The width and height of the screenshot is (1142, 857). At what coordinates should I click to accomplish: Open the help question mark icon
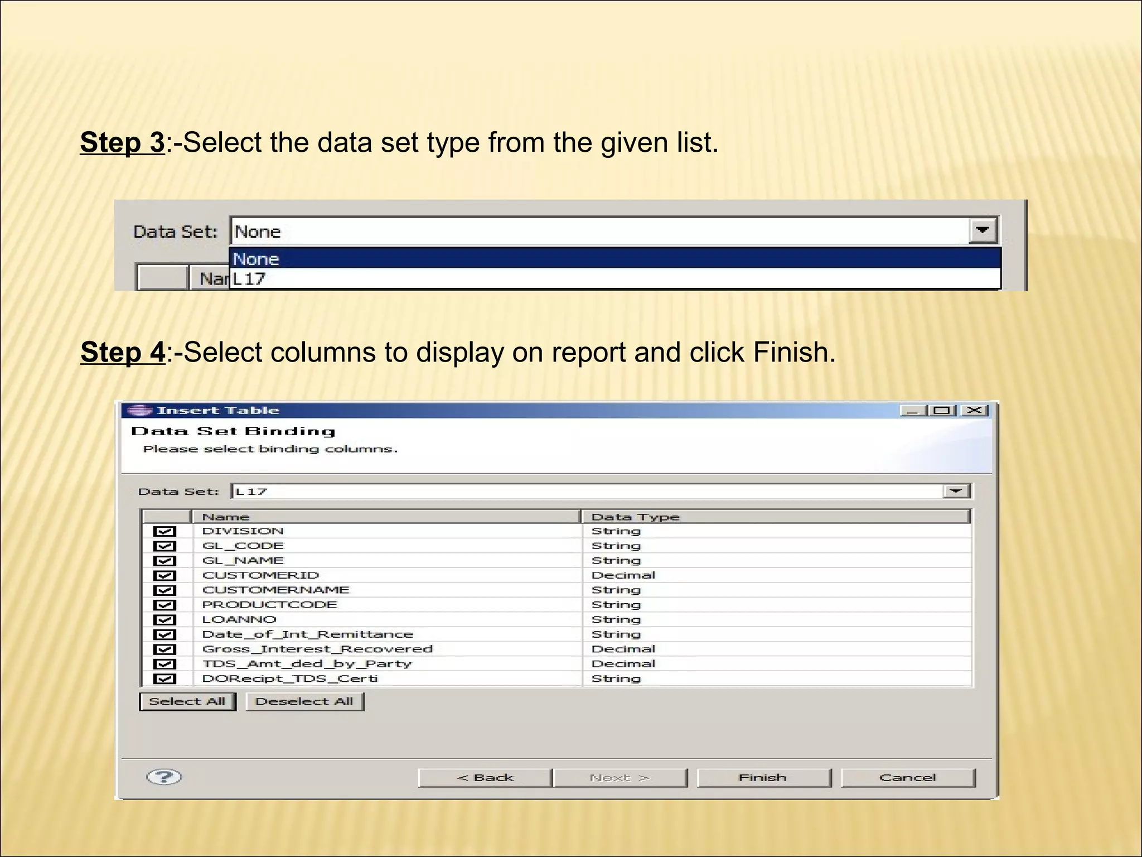(163, 777)
